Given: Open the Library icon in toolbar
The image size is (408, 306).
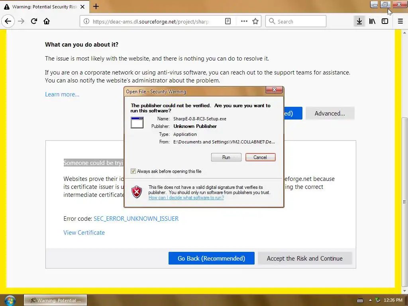Looking at the screenshot, I should (372, 22).
